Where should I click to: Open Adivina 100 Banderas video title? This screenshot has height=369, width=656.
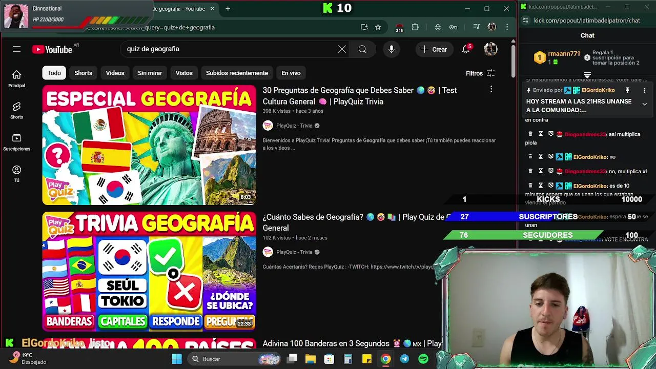click(x=352, y=343)
